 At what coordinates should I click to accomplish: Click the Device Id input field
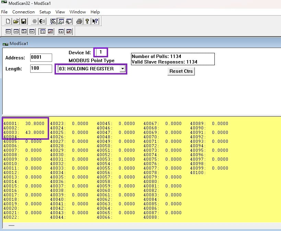tap(101, 52)
